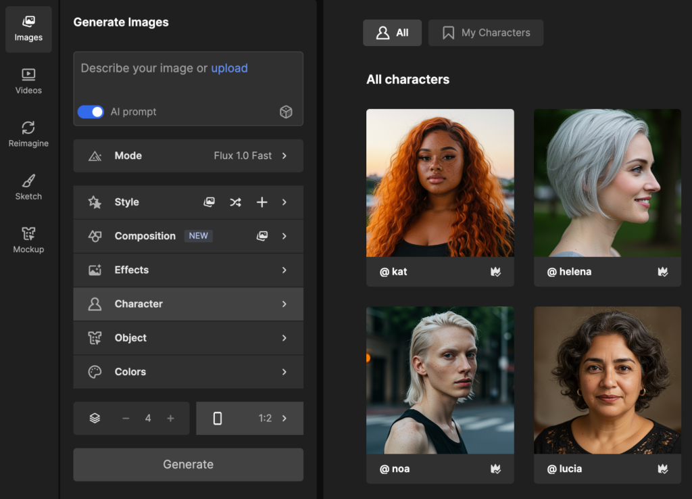Click the 3D cube icon in prompt box
692x499 pixels.
pyautogui.click(x=286, y=112)
